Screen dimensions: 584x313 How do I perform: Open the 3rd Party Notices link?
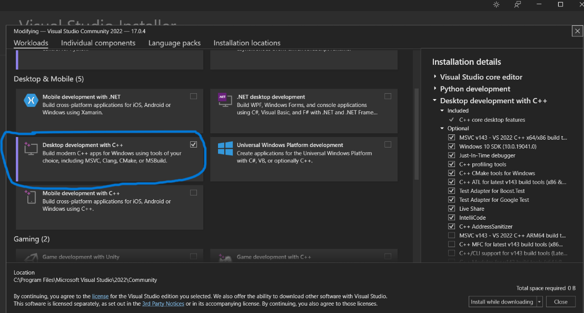pos(163,304)
